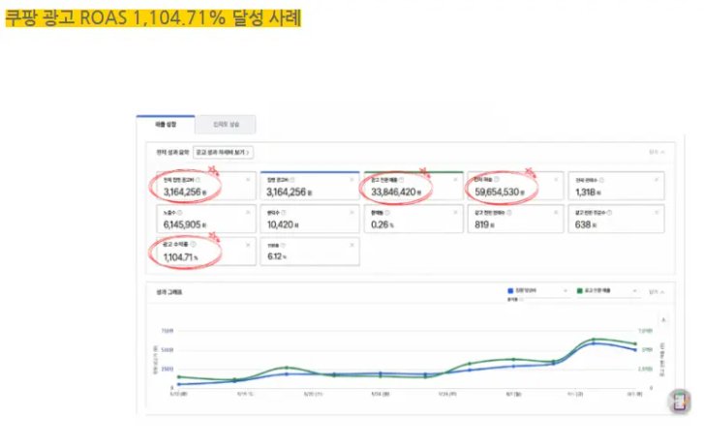
Task: Switch to the greyed-out second tab
Action: pyautogui.click(x=226, y=124)
